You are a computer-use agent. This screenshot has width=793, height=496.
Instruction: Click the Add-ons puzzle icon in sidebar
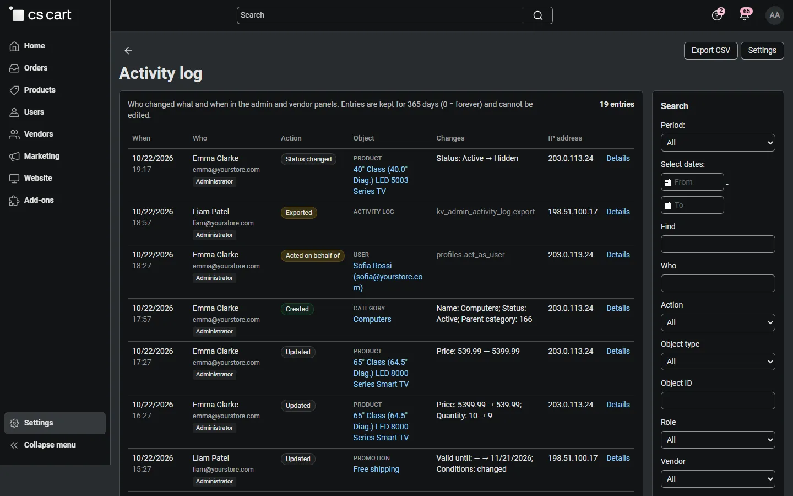(14, 201)
